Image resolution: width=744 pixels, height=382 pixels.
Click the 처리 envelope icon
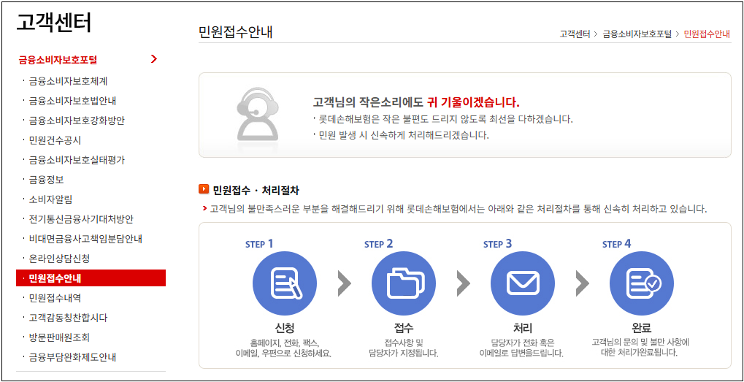(x=523, y=284)
